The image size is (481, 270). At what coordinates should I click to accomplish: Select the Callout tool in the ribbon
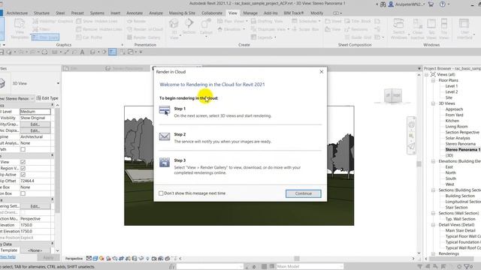pyautogui.click(x=206, y=28)
